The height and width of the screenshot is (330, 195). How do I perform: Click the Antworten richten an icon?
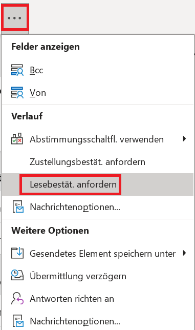click(x=17, y=298)
